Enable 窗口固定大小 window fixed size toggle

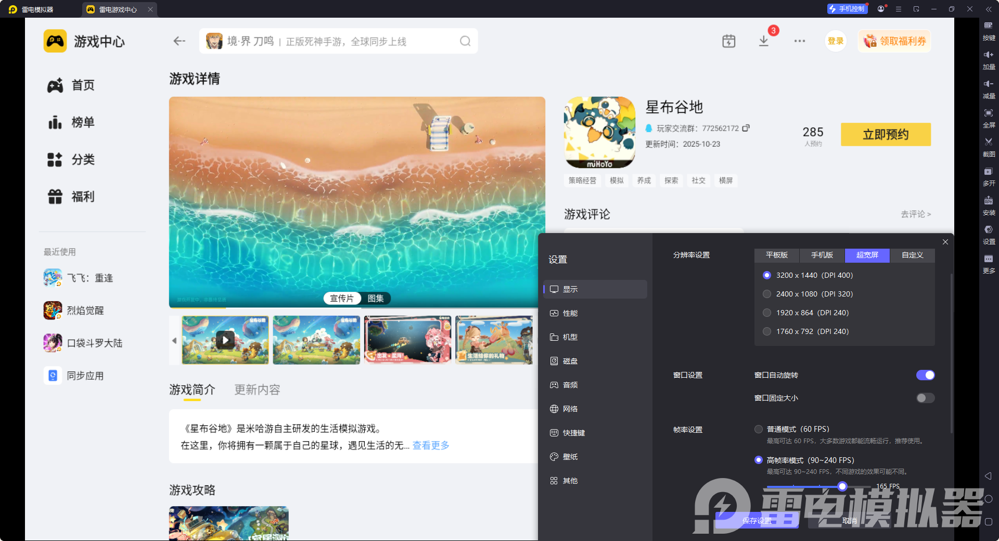(925, 397)
